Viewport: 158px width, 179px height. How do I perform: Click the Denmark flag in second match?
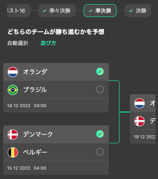click(13, 134)
